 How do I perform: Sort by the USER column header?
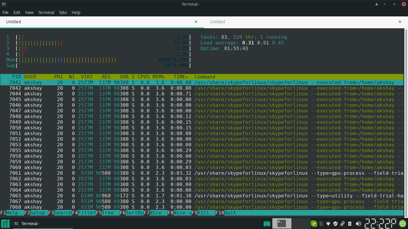coord(30,77)
